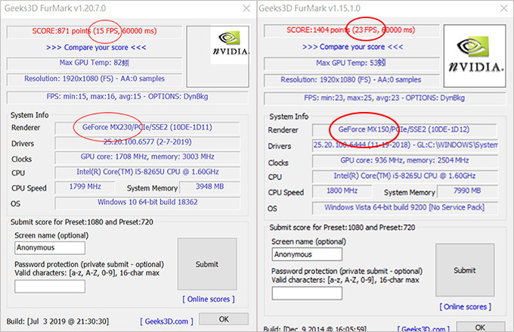Screen dimensions: 514x332
Task: Click Resolution 1920x1080 text in v1.15.1.0 window
Action: 351,79
